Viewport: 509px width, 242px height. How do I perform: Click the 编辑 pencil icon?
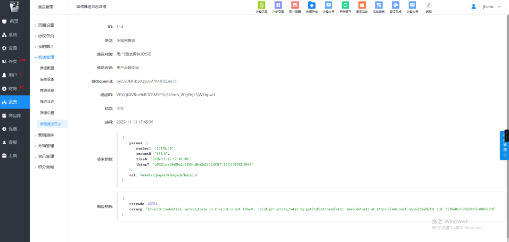(428, 7)
